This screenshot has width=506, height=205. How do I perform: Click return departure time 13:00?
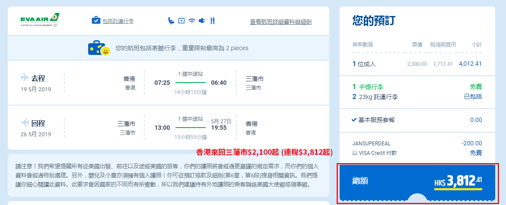[x=162, y=128]
